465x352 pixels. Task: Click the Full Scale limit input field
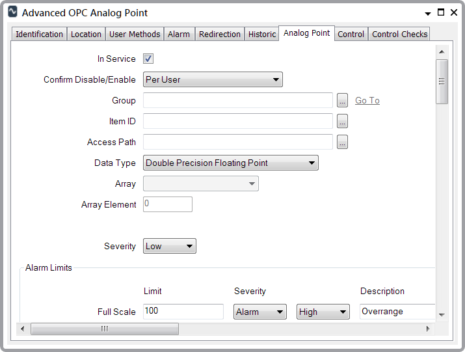pos(183,311)
